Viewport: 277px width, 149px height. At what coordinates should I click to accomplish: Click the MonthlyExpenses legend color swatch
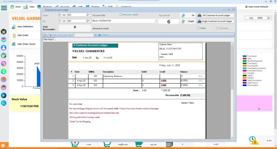(x=245, y=61)
